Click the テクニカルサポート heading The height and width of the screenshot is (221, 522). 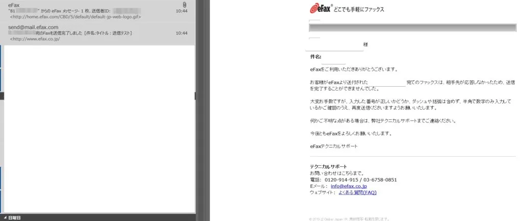(328, 167)
